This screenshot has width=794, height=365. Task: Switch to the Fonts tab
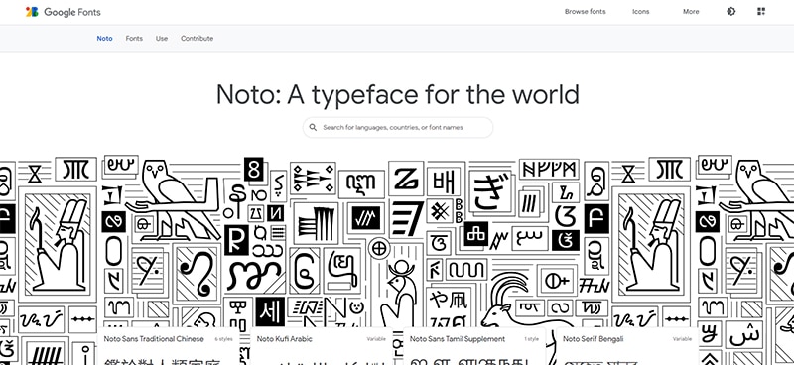134,39
